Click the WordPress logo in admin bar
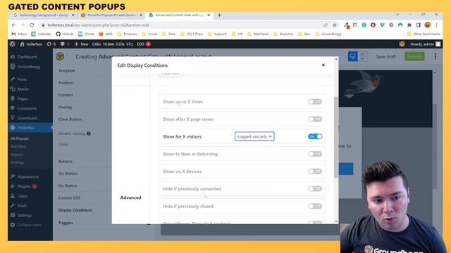451x253 pixels. pos(13,44)
